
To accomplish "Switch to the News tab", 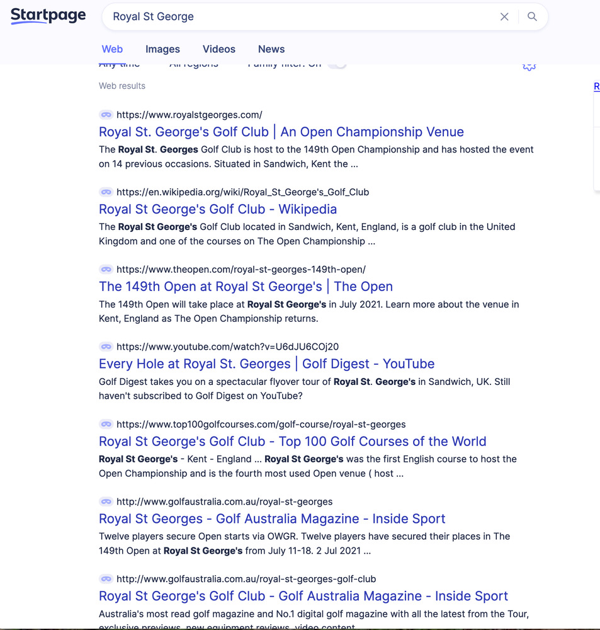I will coord(271,49).
